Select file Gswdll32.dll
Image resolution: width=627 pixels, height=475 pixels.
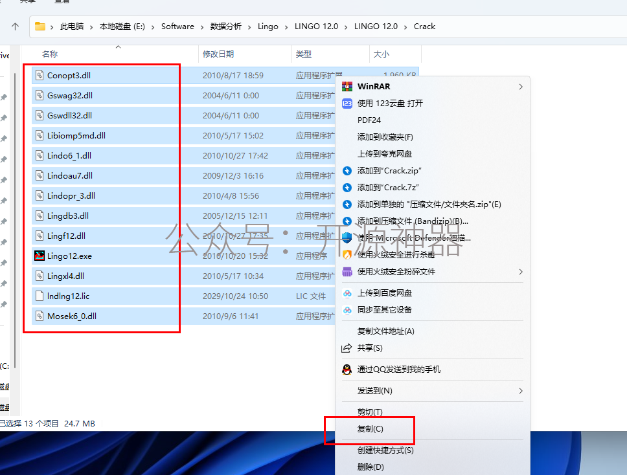click(69, 115)
